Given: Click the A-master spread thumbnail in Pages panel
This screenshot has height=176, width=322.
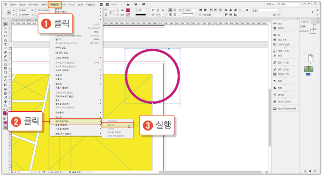Looking at the screenshot, I should pos(313,31).
